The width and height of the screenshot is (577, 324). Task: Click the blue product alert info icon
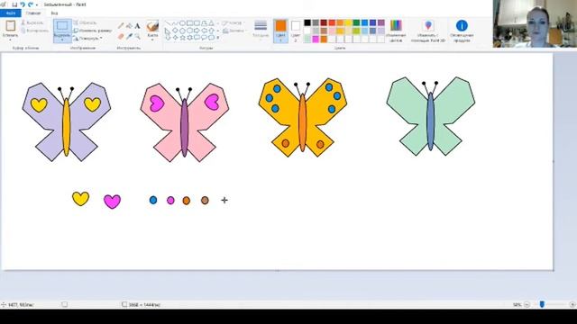[x=462, y=26]
